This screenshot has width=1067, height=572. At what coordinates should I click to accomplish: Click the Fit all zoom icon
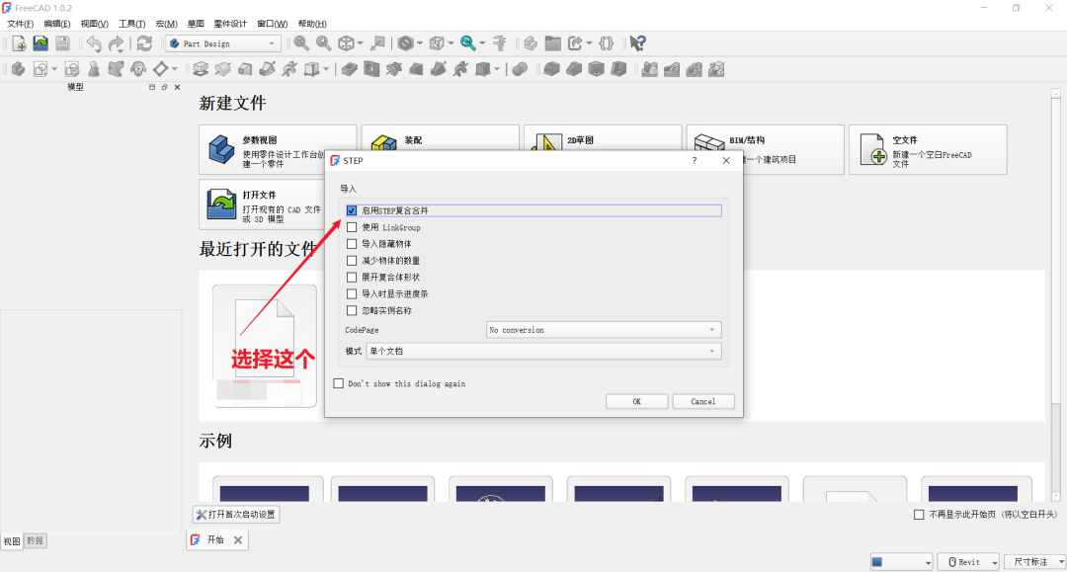coord(300,43)
